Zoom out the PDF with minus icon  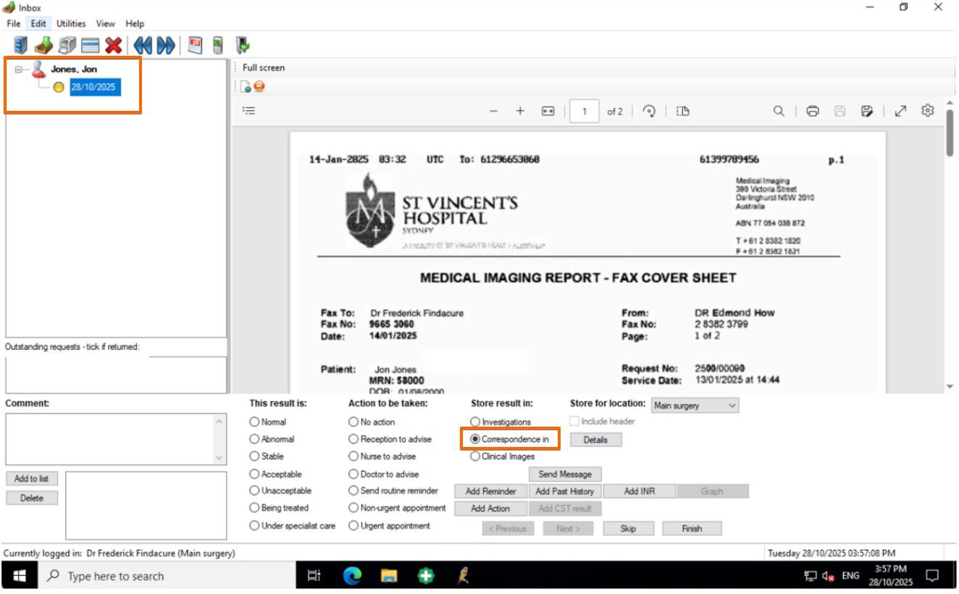pos(494,112)
